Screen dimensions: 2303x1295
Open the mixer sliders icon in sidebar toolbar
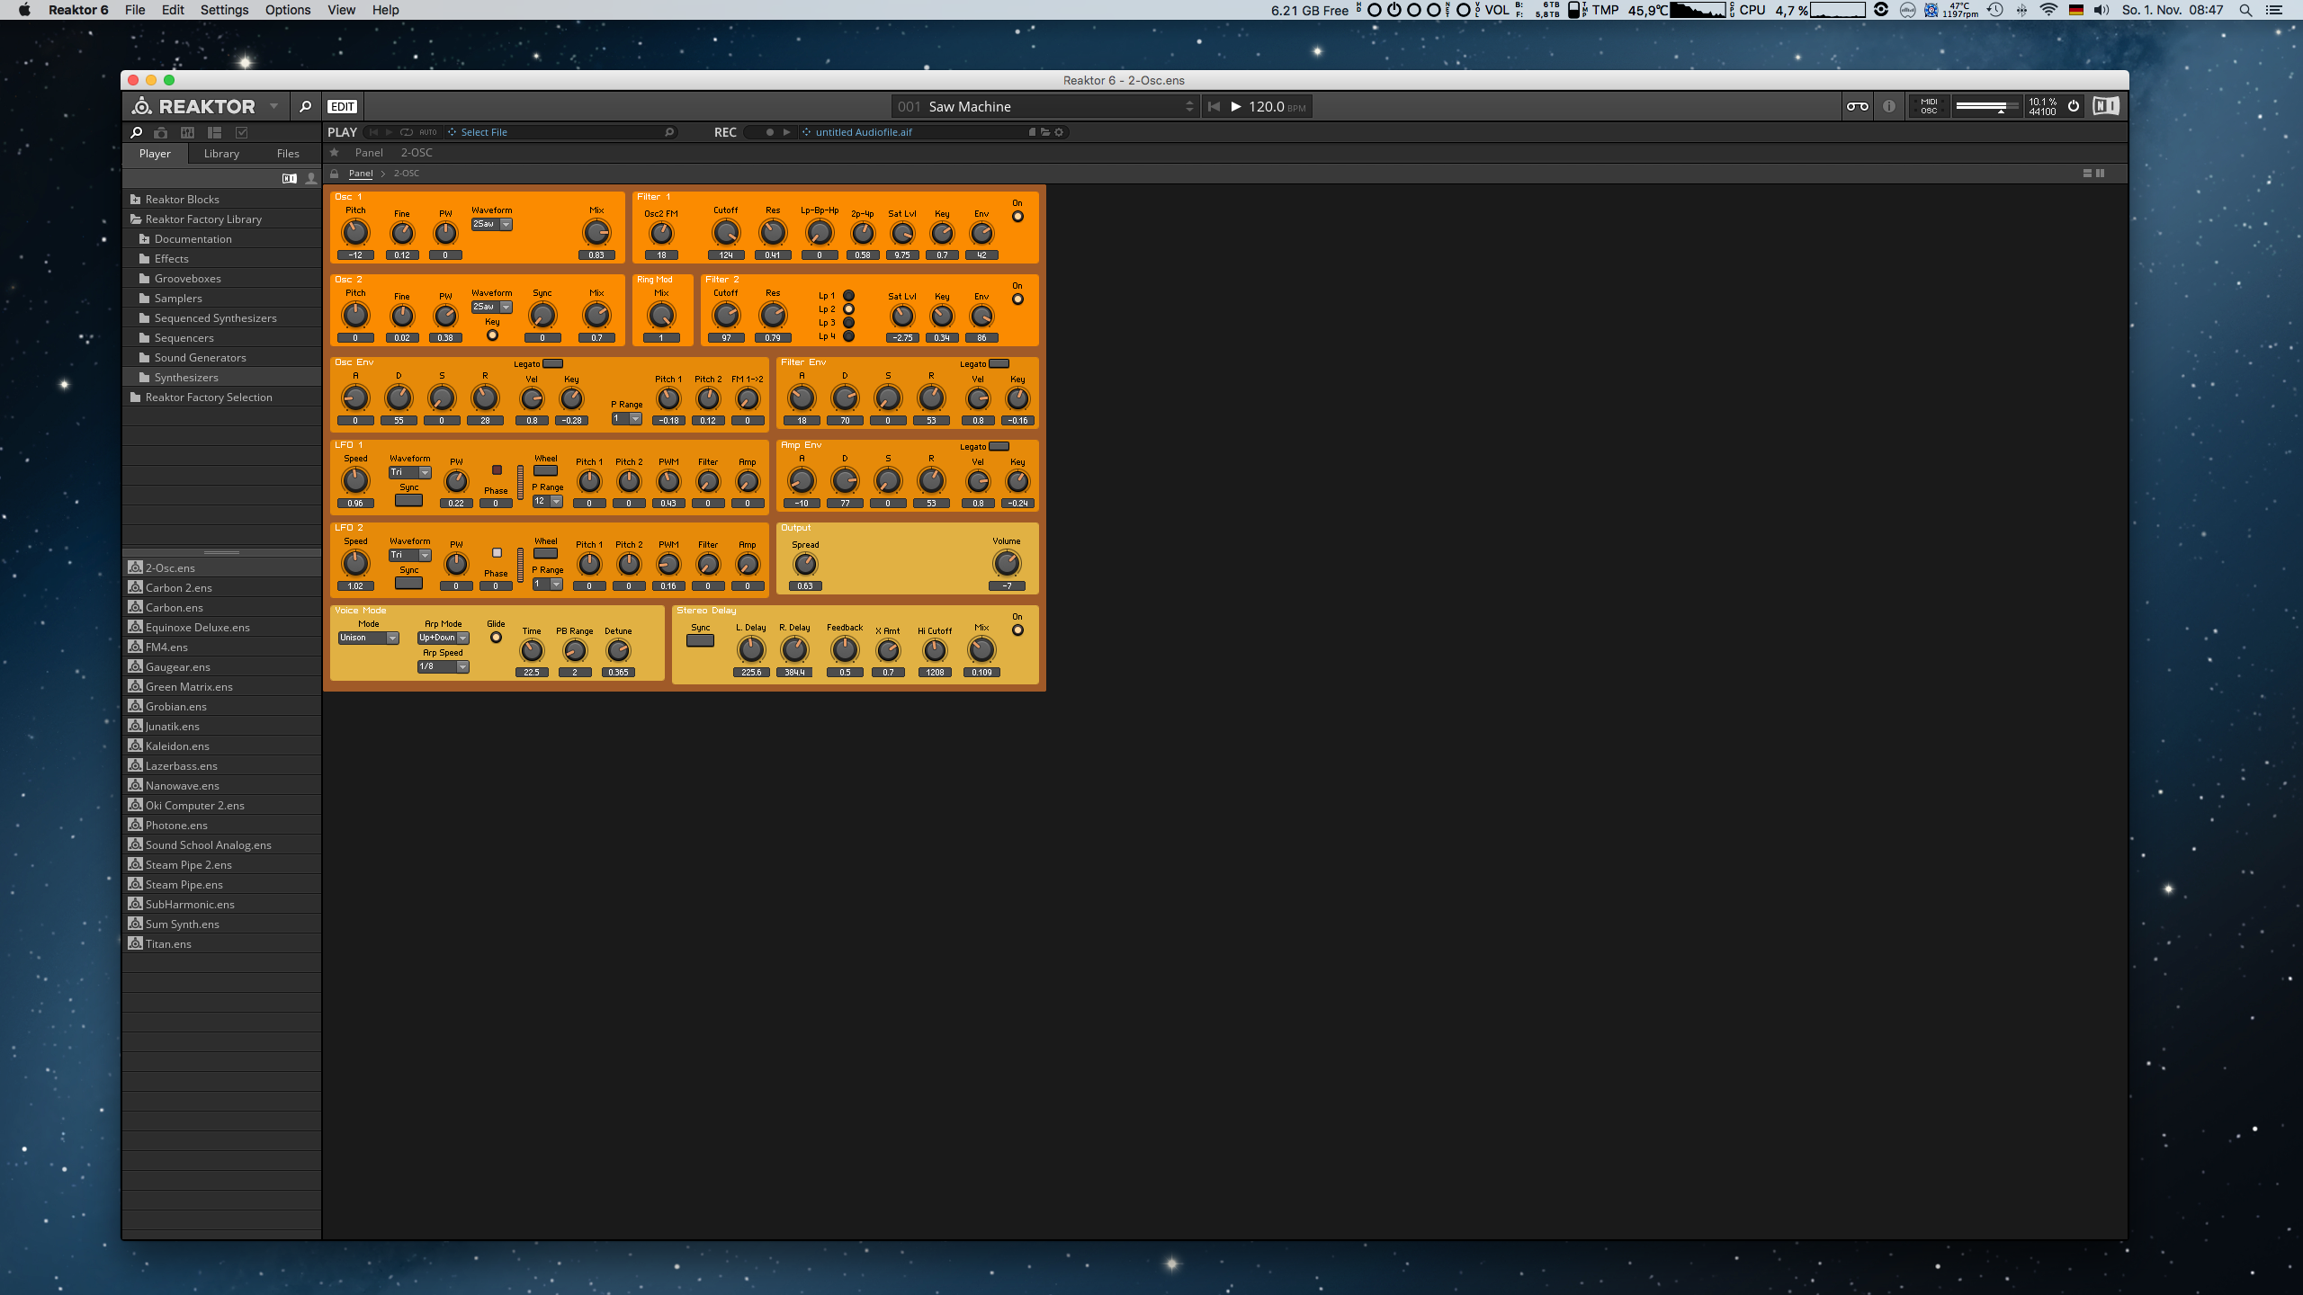pyautogui.click(x=187, y=132)
